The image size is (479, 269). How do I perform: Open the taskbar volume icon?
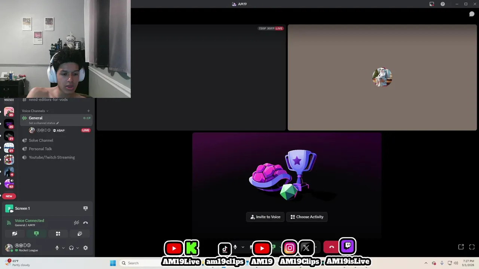tap(457, 263)
